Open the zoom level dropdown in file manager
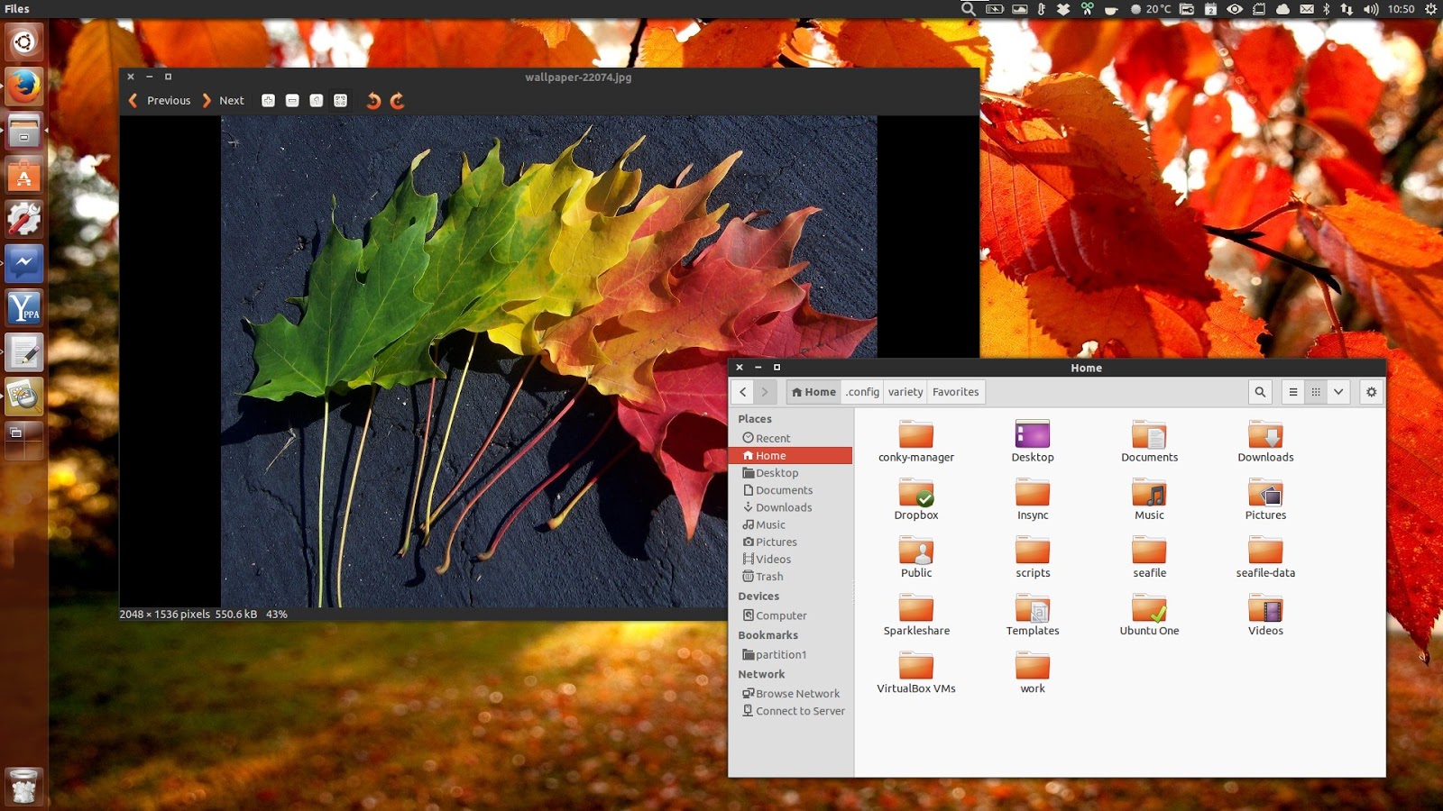The width and height of the screenshot is (1443, 811). (x=1338, y=392)
